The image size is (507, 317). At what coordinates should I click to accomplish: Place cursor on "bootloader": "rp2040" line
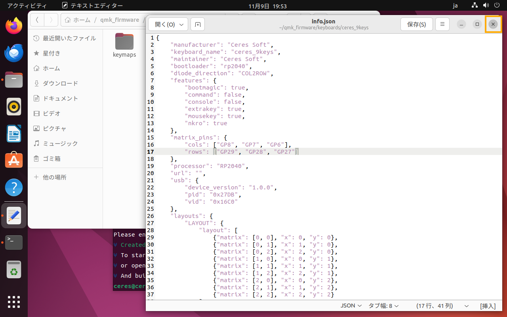pyautogui.click(x=211, y=66)
